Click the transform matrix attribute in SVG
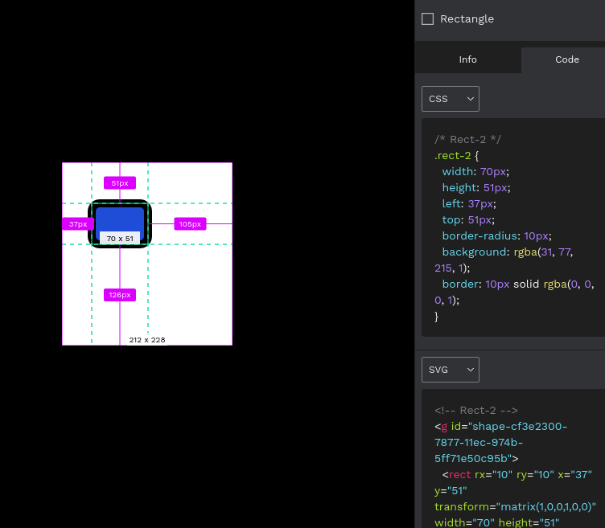The image size is (605, 528). [x=515, y=506]
